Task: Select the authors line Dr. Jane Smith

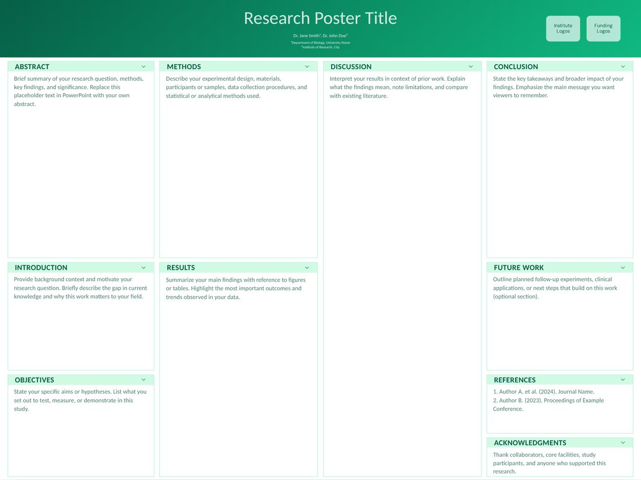Action: coord(320,35)
